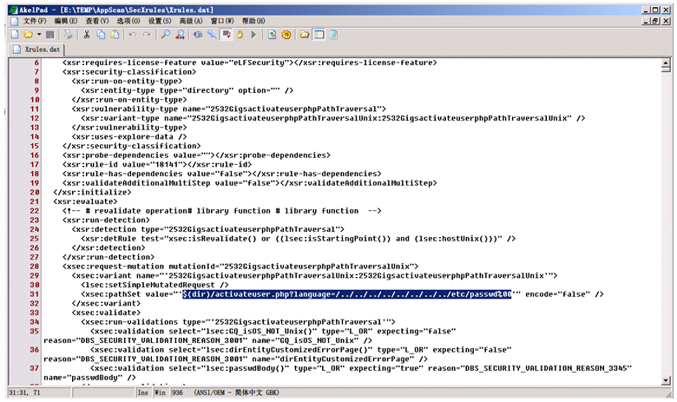Click Ins indicator in status bar
The image size is (677, 402).
142,392
